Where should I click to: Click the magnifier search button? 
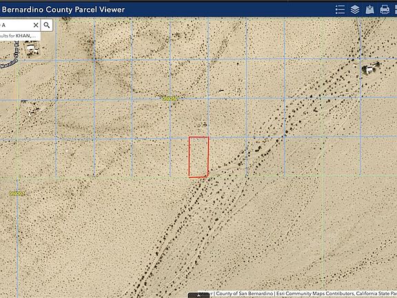pos(47,25)
